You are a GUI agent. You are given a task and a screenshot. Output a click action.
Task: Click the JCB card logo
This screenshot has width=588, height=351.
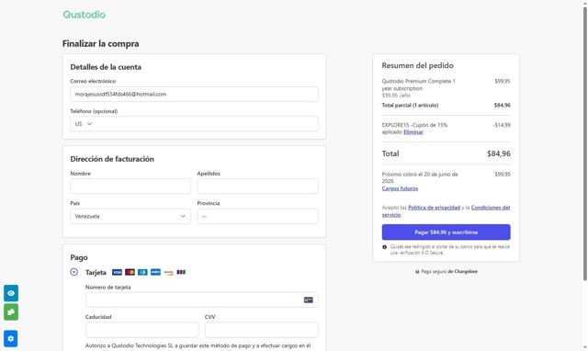point(181,272)
